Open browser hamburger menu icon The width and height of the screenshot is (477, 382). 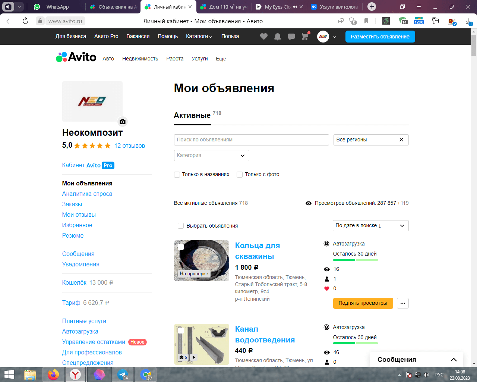pyautogui.click(x=419, y=7)
